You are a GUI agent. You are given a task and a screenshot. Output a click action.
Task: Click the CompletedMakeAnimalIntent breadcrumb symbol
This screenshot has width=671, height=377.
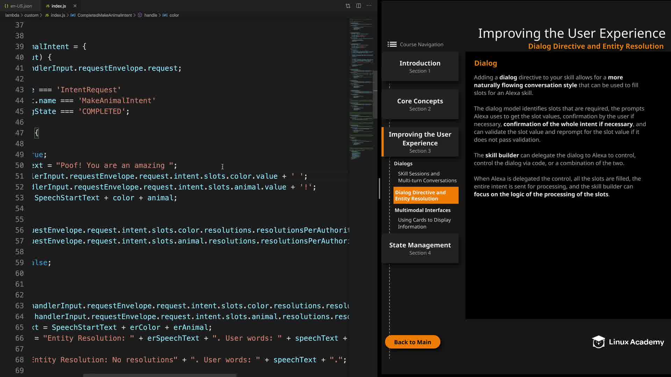pos(73,15)
